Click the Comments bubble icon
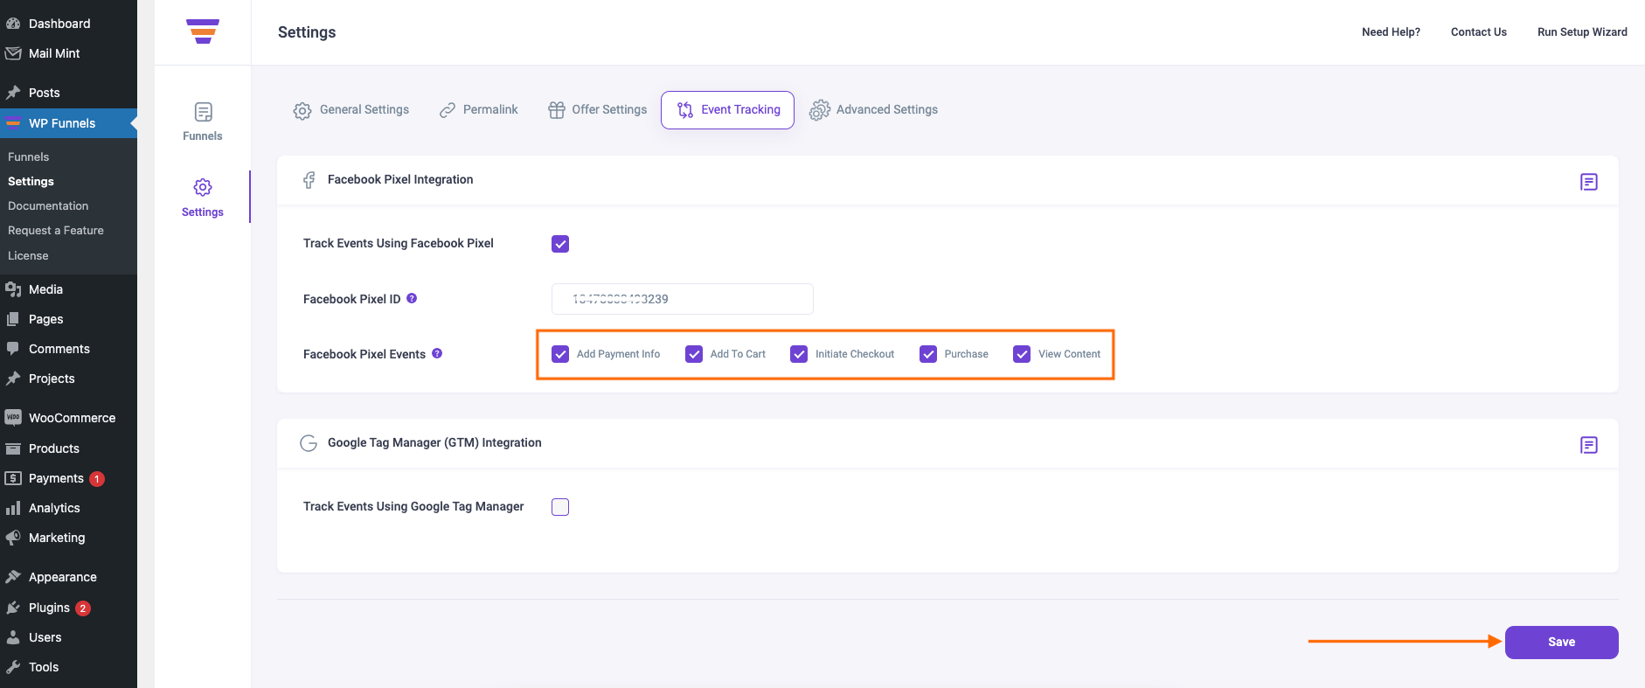This screenshot has height=688, width=1645. coord(13,349)
